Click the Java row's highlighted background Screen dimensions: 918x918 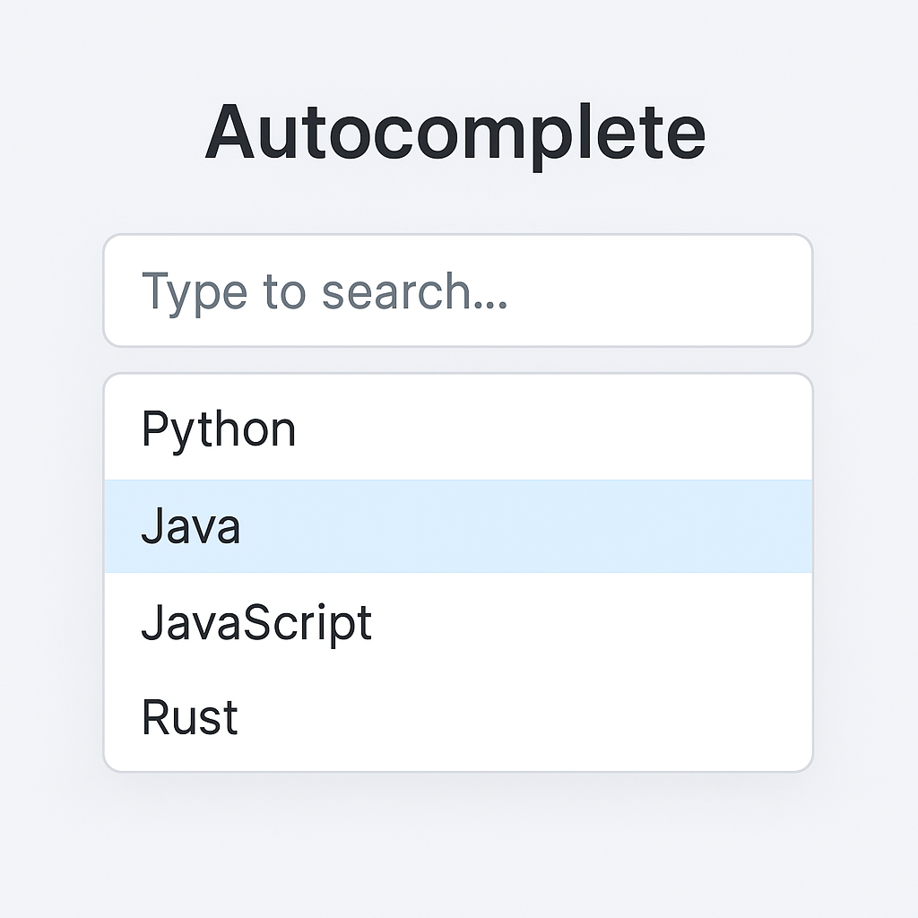[538, 527]
